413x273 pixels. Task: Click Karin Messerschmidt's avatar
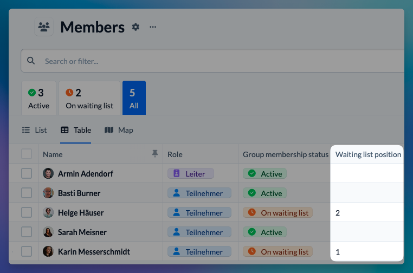pos(48,251)
